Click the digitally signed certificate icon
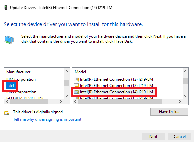Image resolution: width=194 pixels, height=142 pixels. coord(6,113)
